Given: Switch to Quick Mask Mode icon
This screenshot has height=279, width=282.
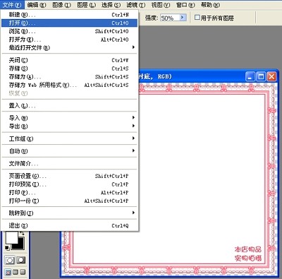Looking at the screenshot, I should click(x=20, y=260).
